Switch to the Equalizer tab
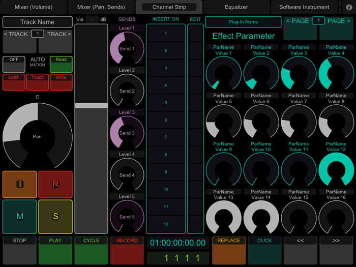Screen dimensions: 356x267 (x=236, y=7)
